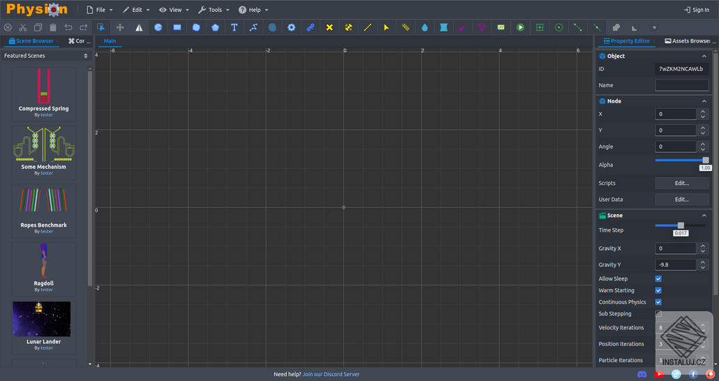Click the cut scissors icon
The width and height of the screenshot is (719, 381).
tap(23, 27)
